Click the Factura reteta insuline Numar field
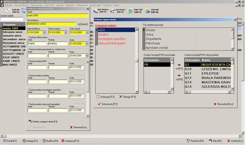Image resolution: width=245 pixels, height=153 pixels. pos(58,81)
